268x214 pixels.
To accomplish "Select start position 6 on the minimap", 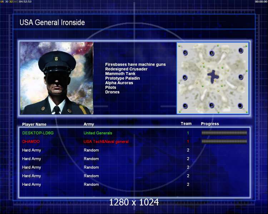I will [x=212, y=53].
